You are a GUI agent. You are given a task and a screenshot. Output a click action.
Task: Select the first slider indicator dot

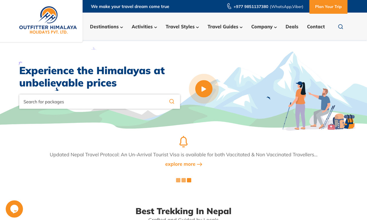click(x=178, y=180)
